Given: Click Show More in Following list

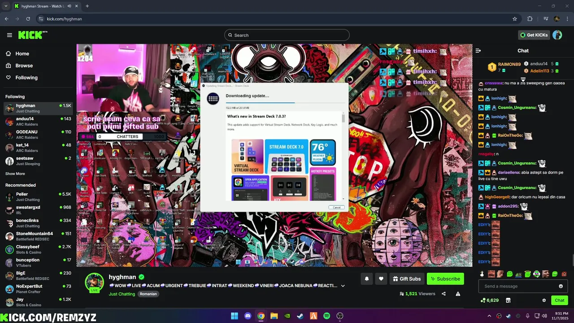Looking at the screenshot, I should pyautogui.click(x=15, y=174).
